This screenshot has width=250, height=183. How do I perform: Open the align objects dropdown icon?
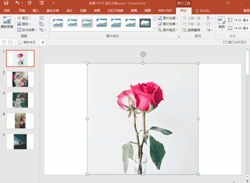[210, 18]
